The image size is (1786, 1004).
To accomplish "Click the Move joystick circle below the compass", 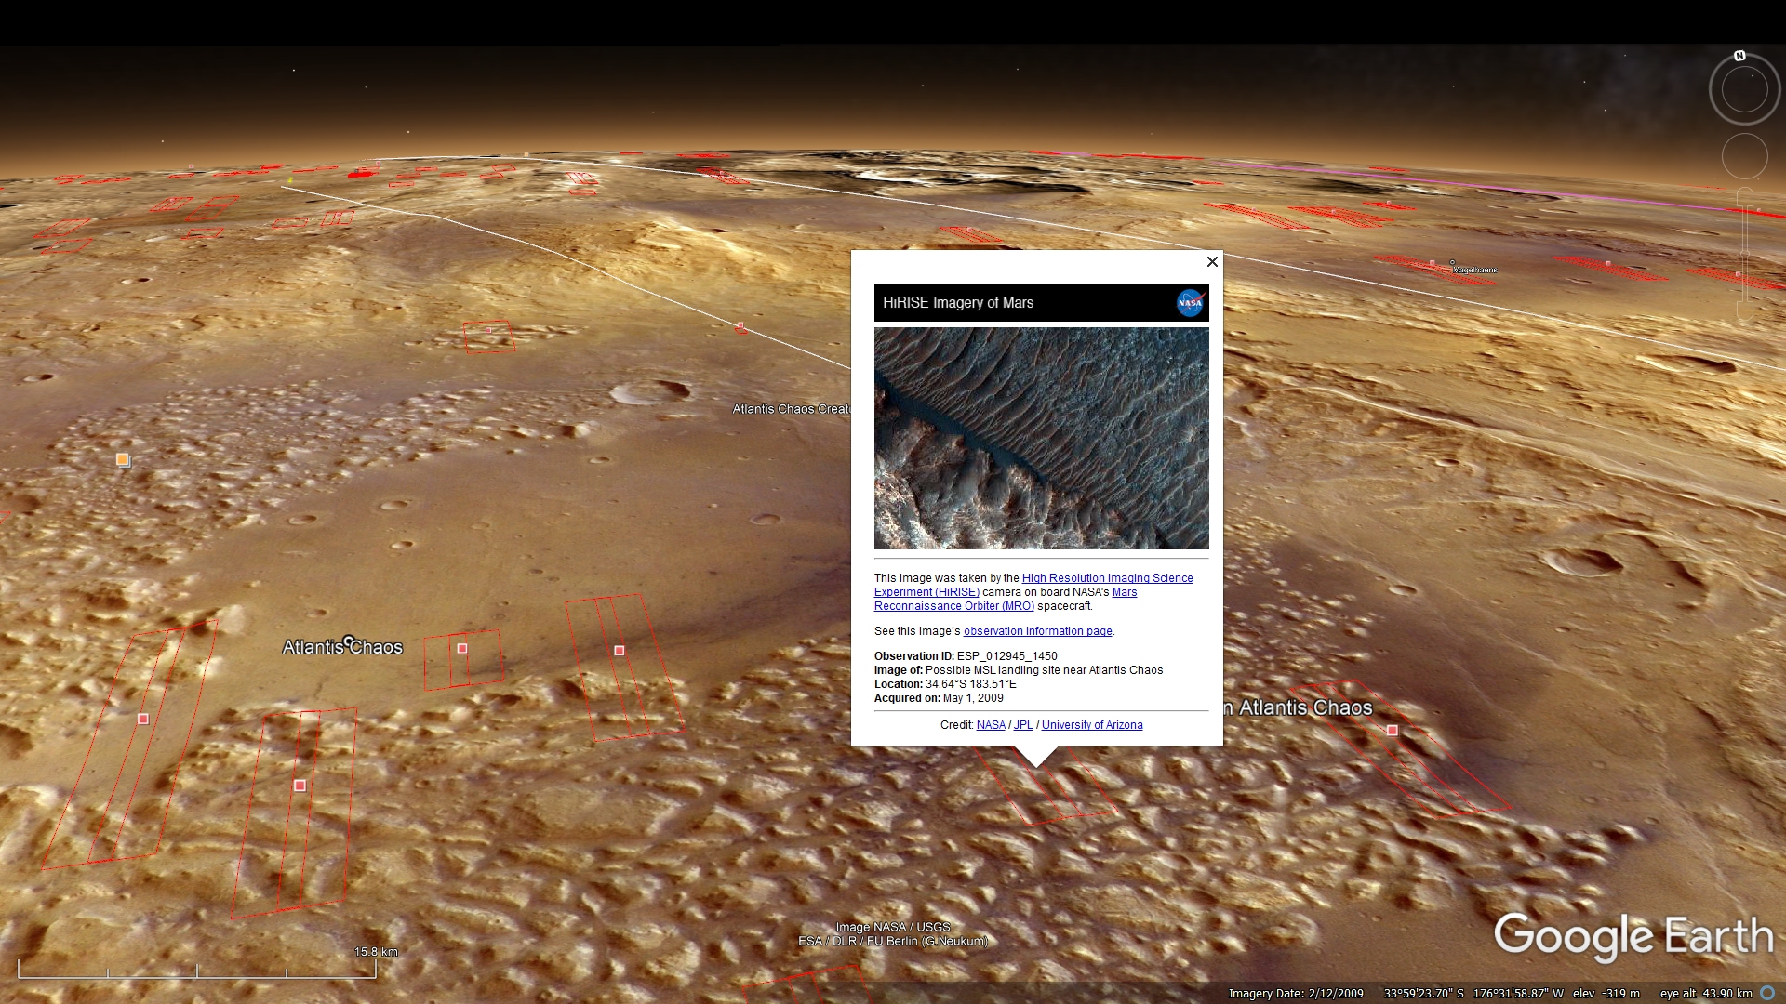I will 1744,156.
